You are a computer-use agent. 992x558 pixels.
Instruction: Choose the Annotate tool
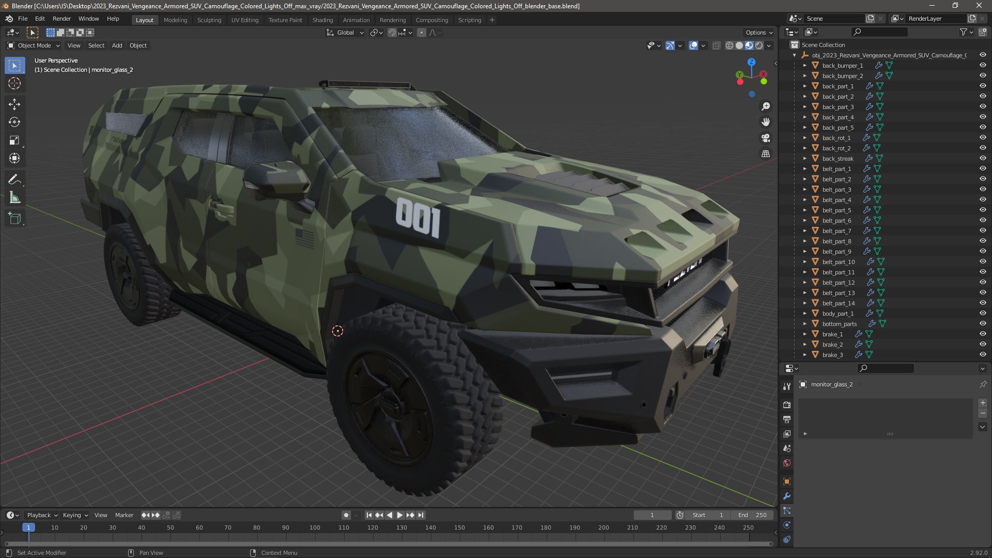14,180
